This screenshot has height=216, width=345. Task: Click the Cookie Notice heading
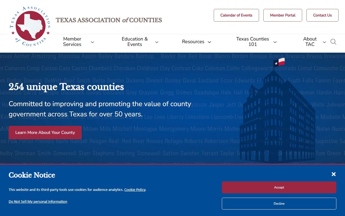(32, 175)
